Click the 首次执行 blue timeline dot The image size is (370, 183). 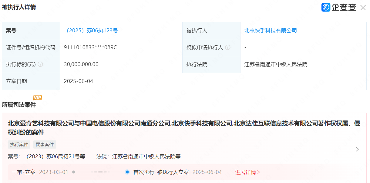[127, 172]
